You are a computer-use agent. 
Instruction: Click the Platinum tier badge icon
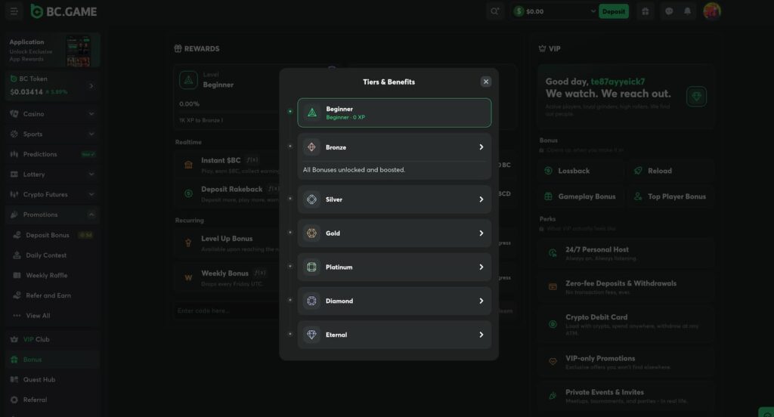311,267
